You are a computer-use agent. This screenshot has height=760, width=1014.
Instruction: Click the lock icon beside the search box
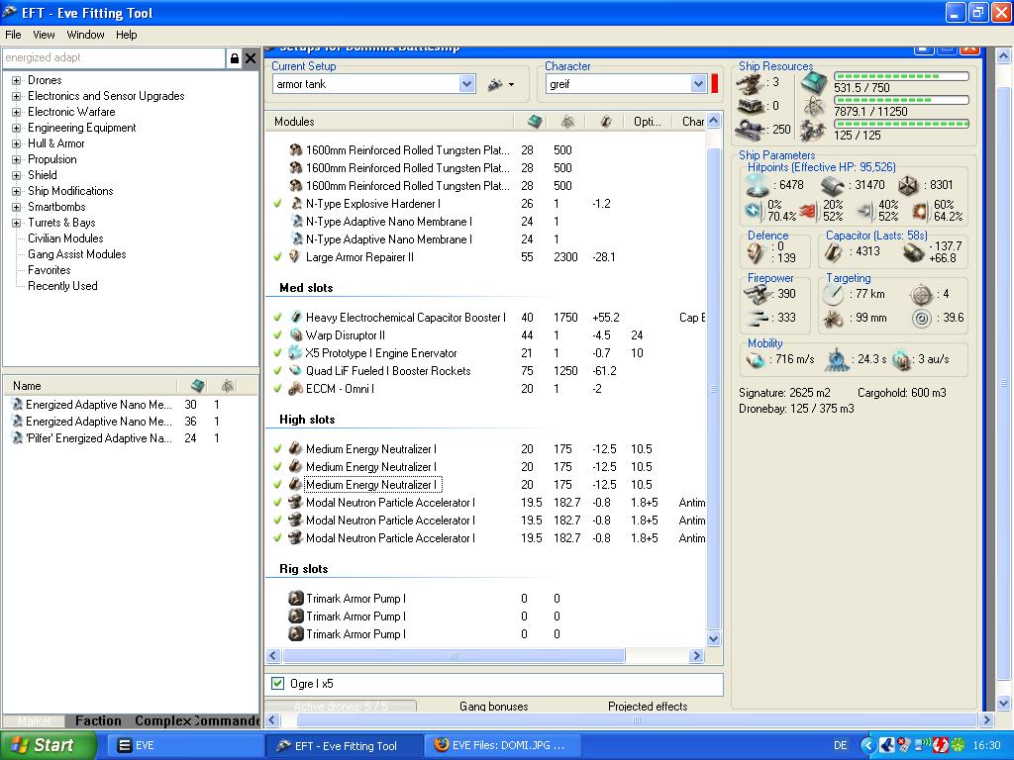tap(234, 58)
